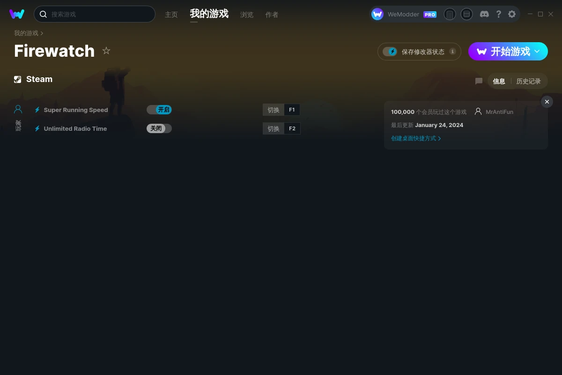
Task: Favorite Firewatch with the star icon
Action: (106, 51)
